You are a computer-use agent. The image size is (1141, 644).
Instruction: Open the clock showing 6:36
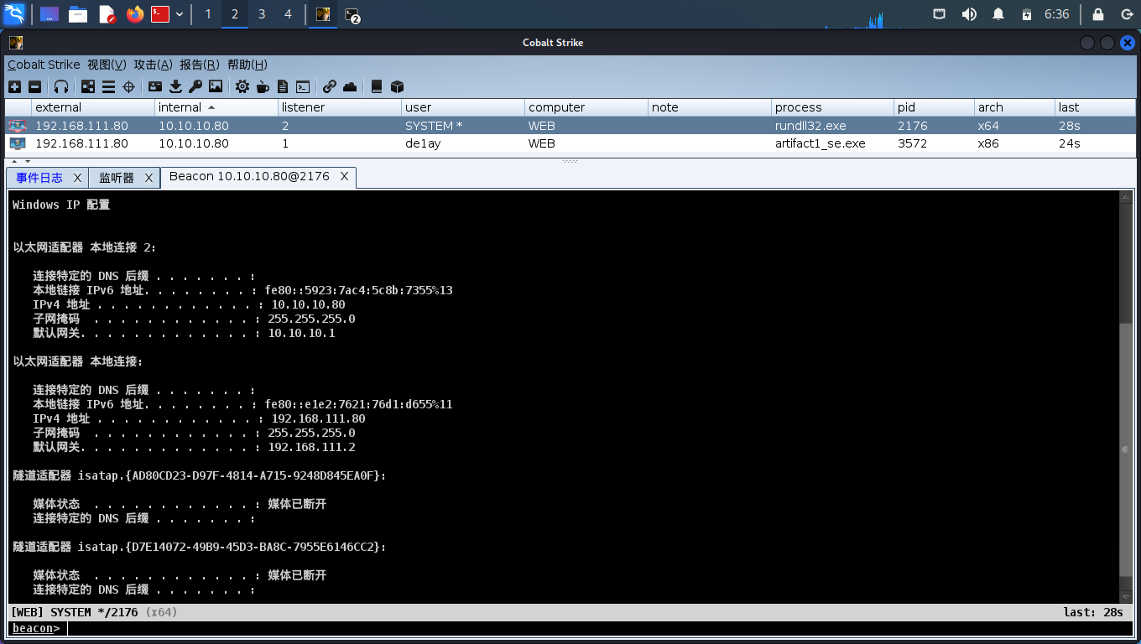click(1057, 14)
